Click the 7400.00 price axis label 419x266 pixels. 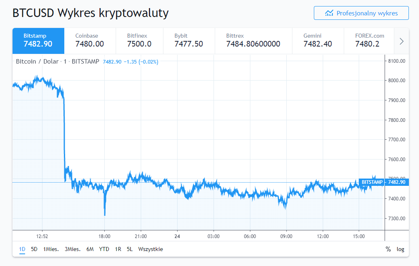[396, 198]
